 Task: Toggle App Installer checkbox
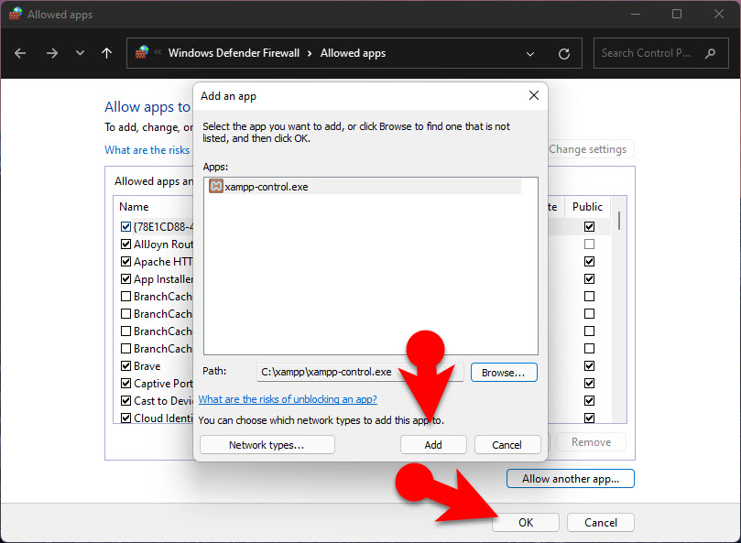click(x=125, y=278)
